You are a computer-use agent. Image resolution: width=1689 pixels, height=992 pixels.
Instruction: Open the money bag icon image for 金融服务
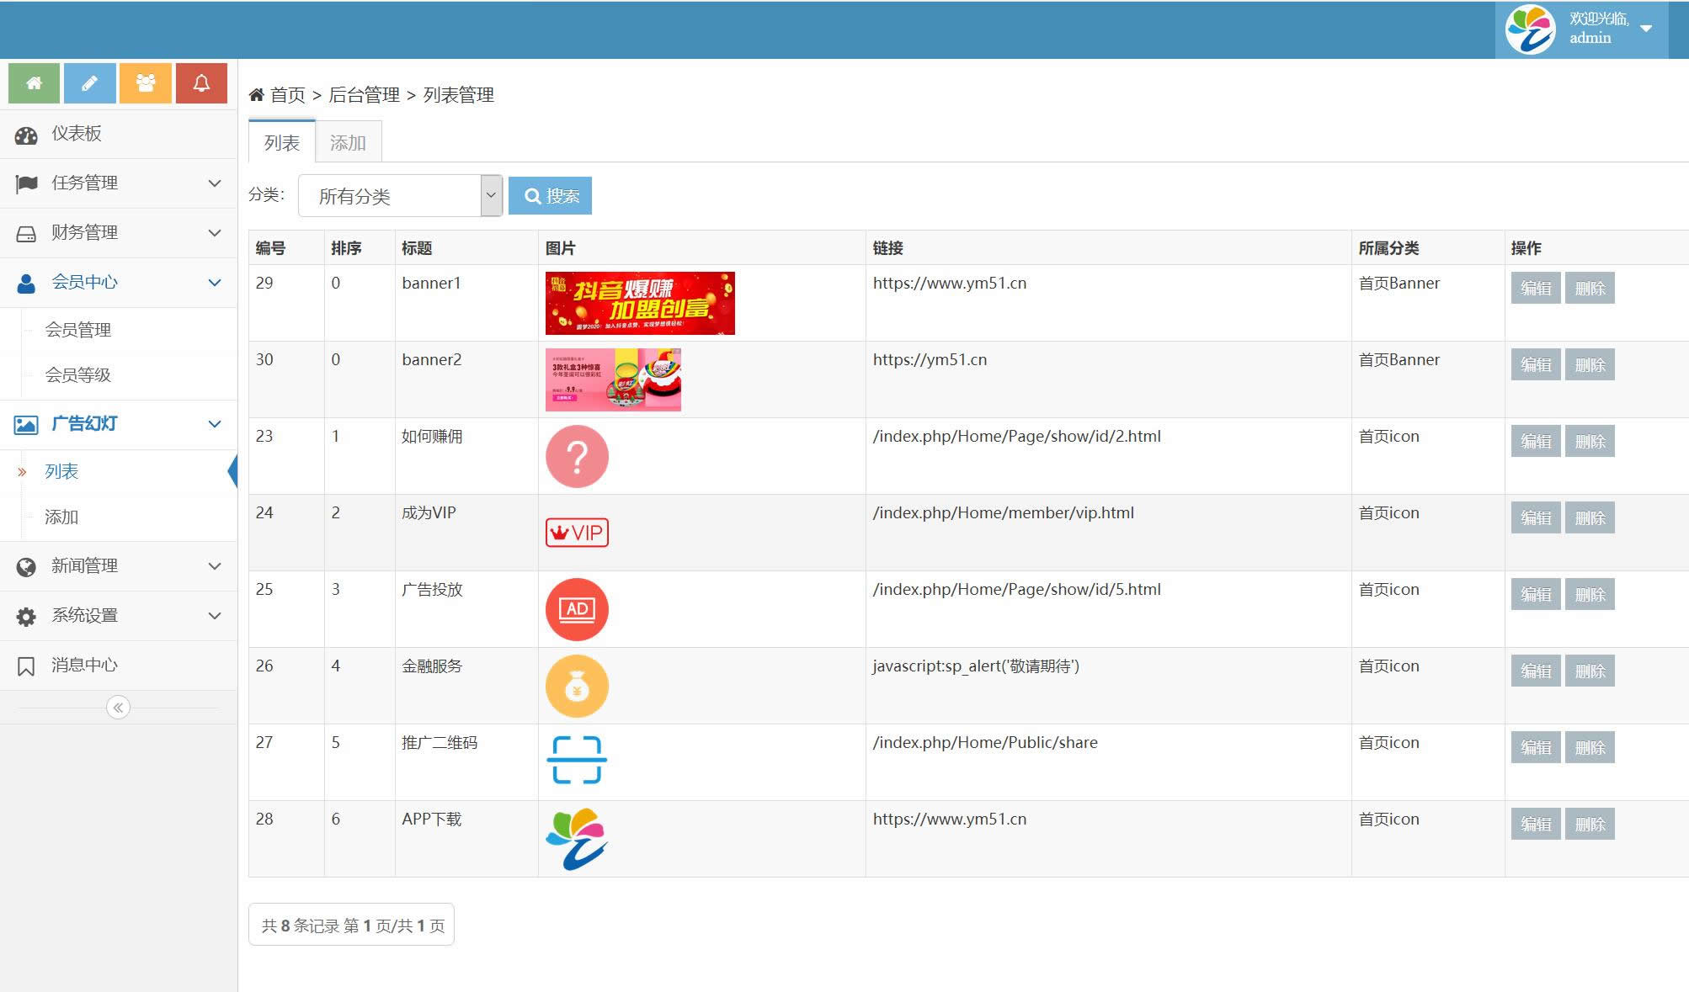(x=577, y=686)
